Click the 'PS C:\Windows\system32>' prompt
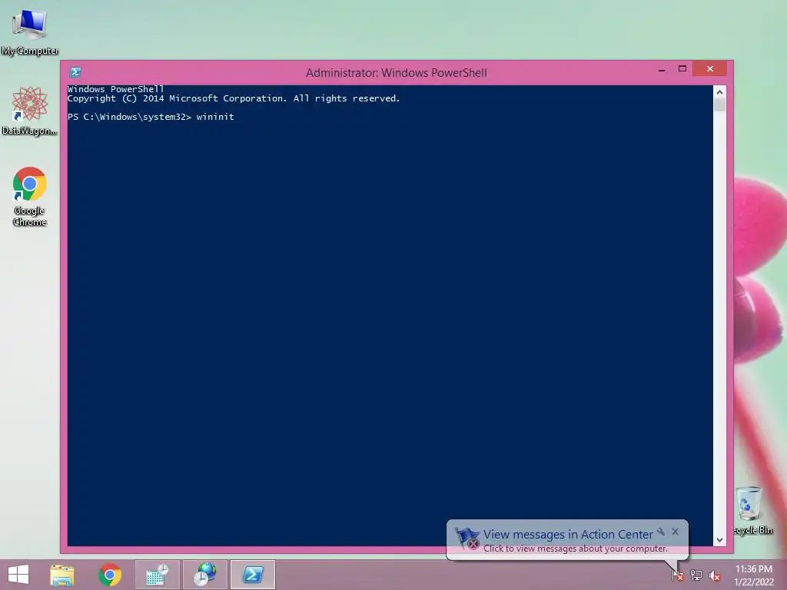The width and height of the screenshot is (787, 590). click(129, 117)
